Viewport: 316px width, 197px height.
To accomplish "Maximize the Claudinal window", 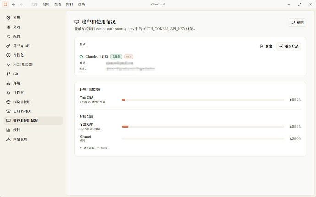I will coord(300,4).
